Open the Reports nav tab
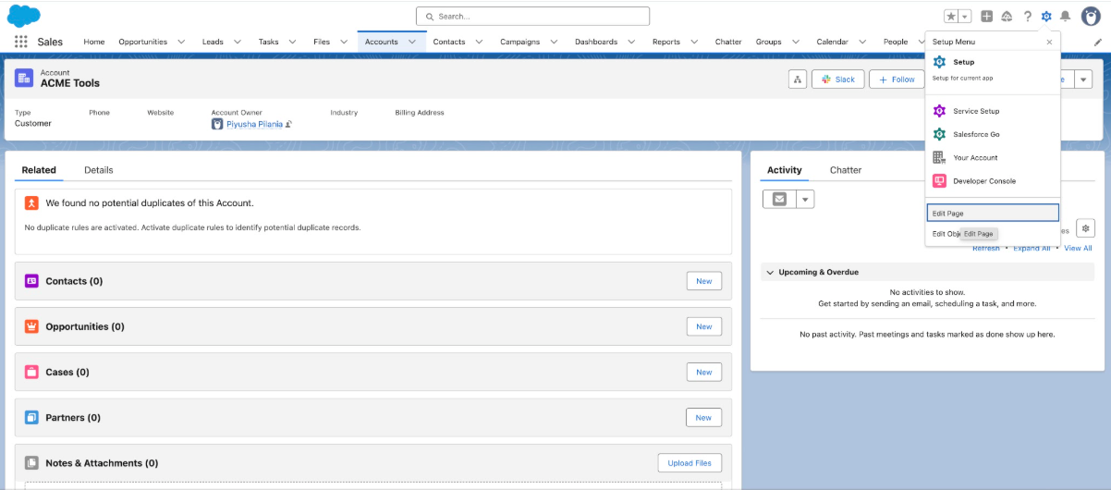Screen dimensions: 1111x490 coord(666,42)
